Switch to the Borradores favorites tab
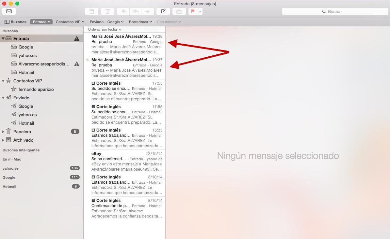This screenshot has height=239, width=390. (x=140, y=22)
